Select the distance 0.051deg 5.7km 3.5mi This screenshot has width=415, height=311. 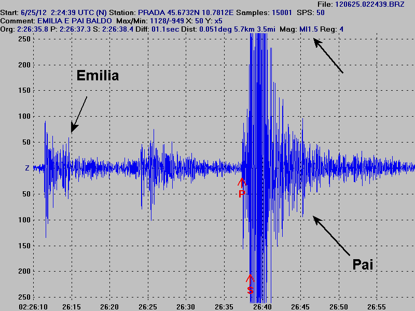[x=237, y=30]
